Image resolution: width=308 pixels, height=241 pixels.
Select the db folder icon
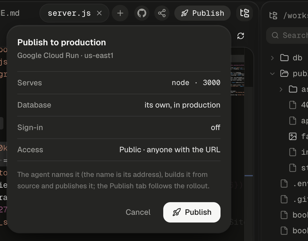click(284, 58)
